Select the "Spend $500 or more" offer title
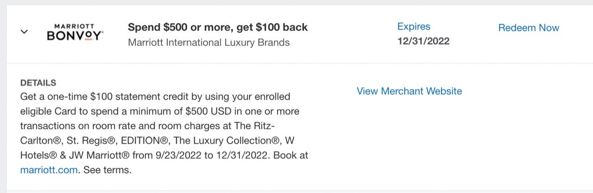593x193 pixels. click(x=218, y=27)
